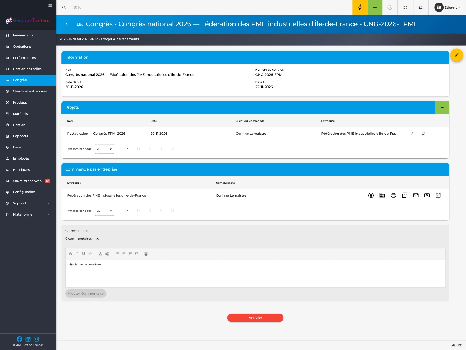
Task: Click the yellow pencil edit button
Action: 457,55
